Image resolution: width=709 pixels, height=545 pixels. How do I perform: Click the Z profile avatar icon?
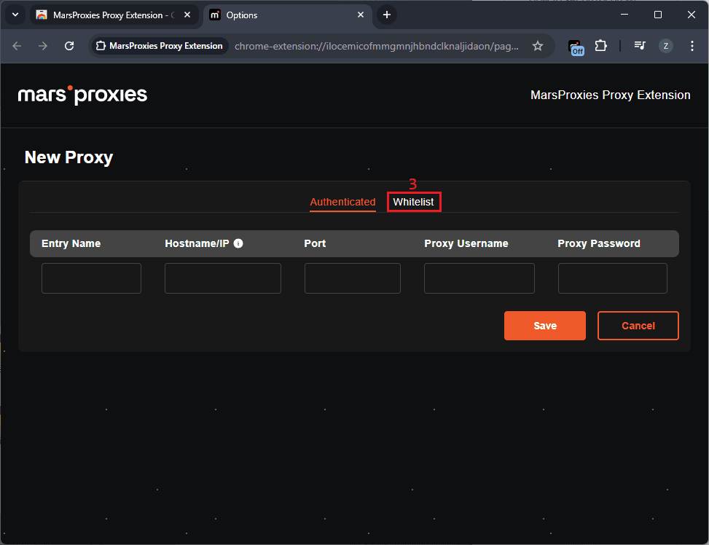click(665, 46)
